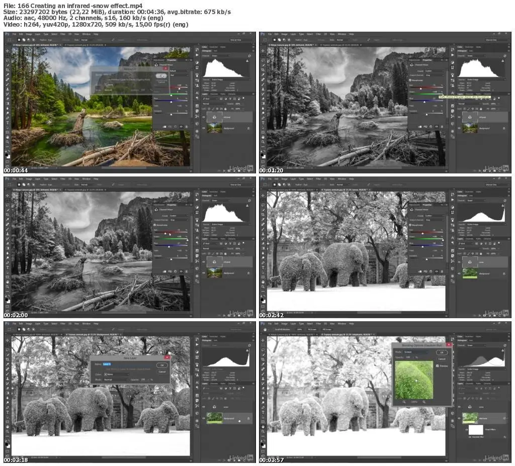Screen dimensions: 515x466
Task: Toggle Monochrome checkbox in the 00:02:00 frame
Action: [x=154, y=225]
